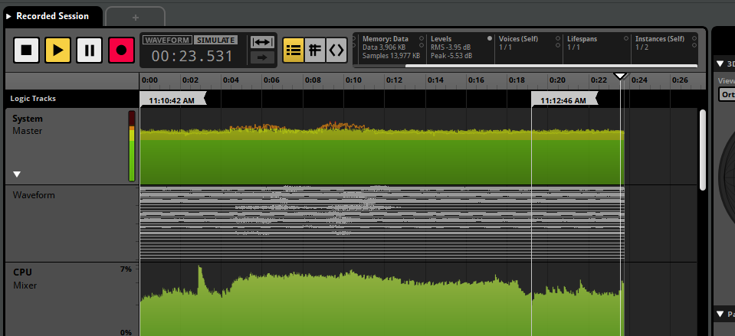735x336 pixels.
Task: Toggle the follow playhead double-arrow icon
Action: 263,42
